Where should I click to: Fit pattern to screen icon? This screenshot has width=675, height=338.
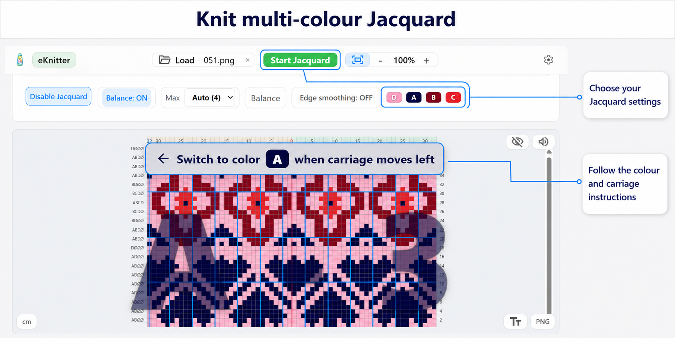[x=357, y=60]
